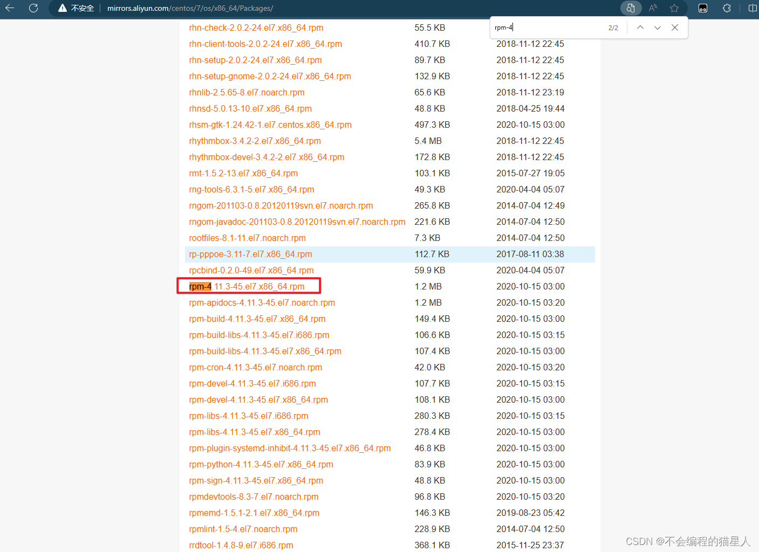Jump to the next find result

[658, 27]
